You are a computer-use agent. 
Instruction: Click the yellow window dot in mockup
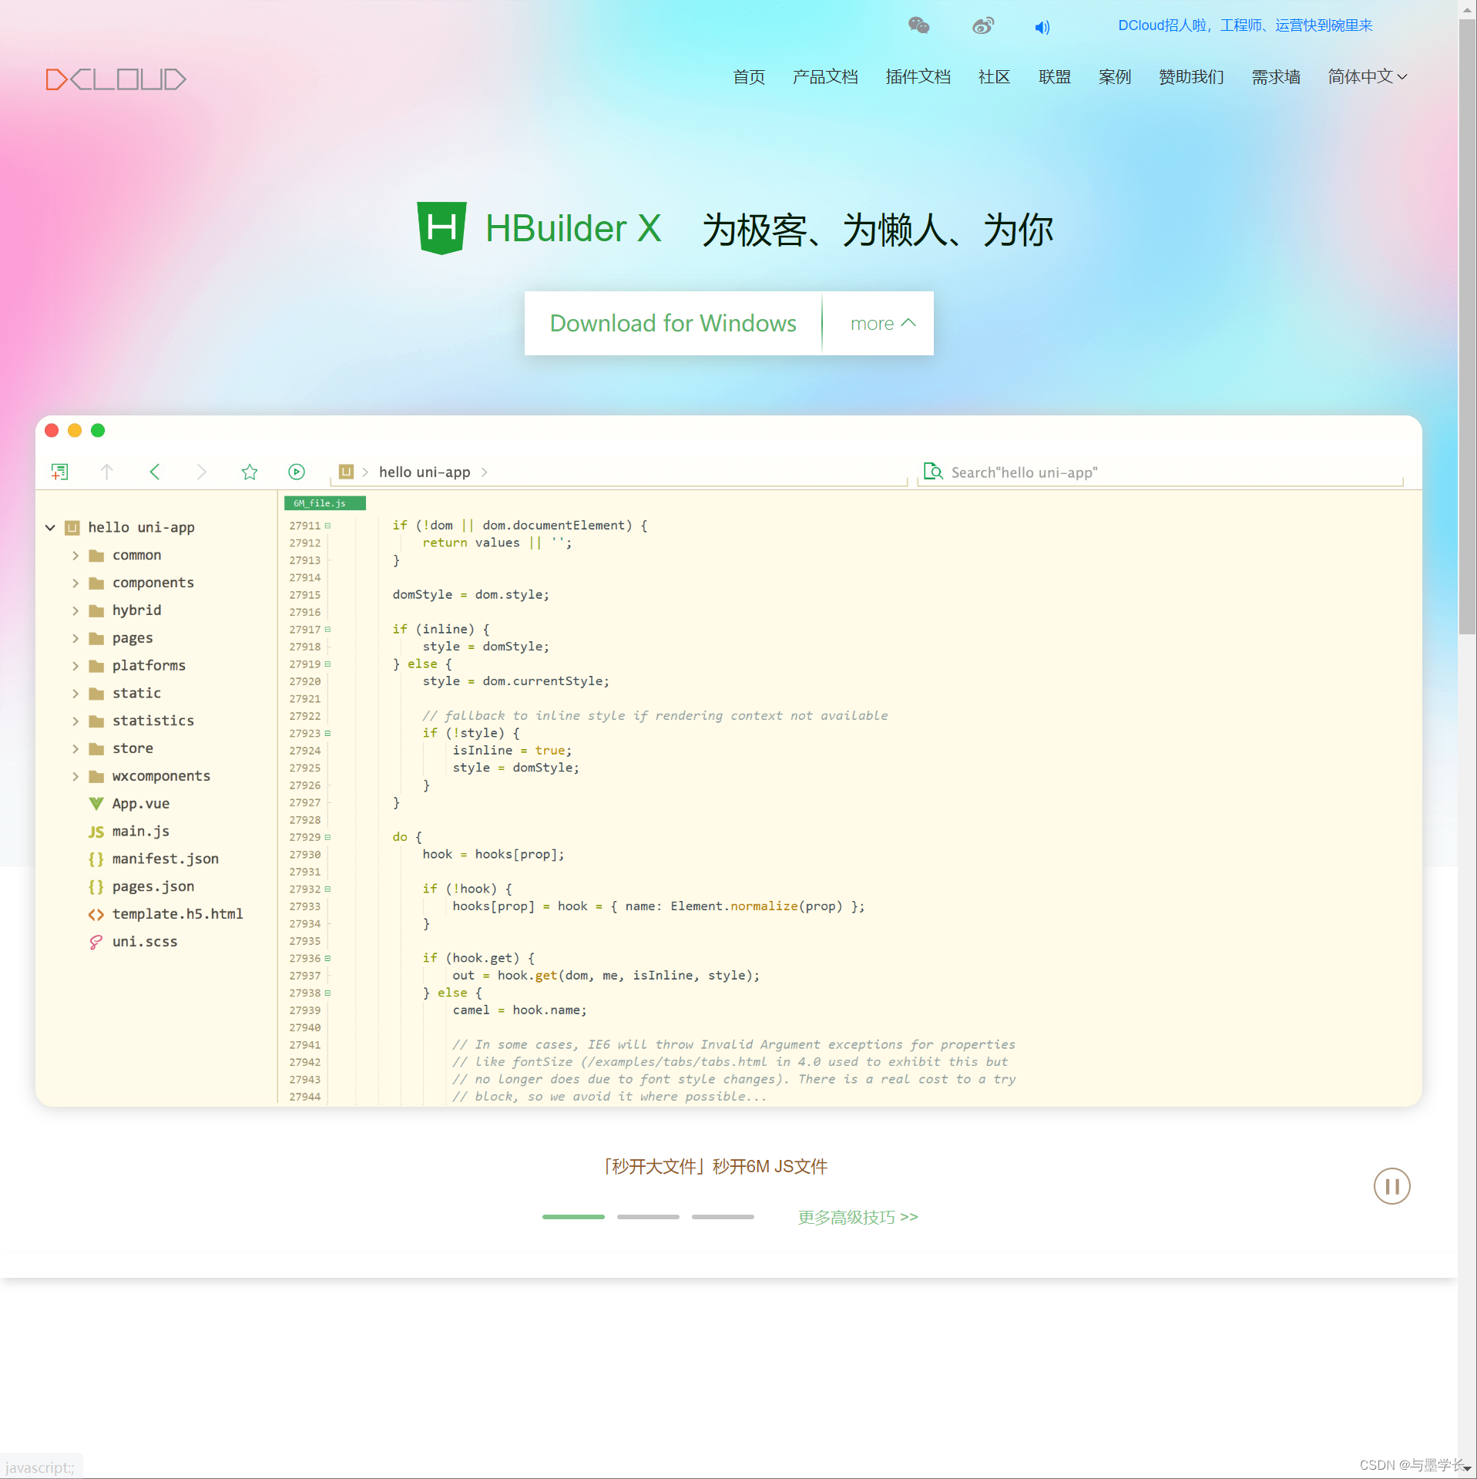point(75,430)
